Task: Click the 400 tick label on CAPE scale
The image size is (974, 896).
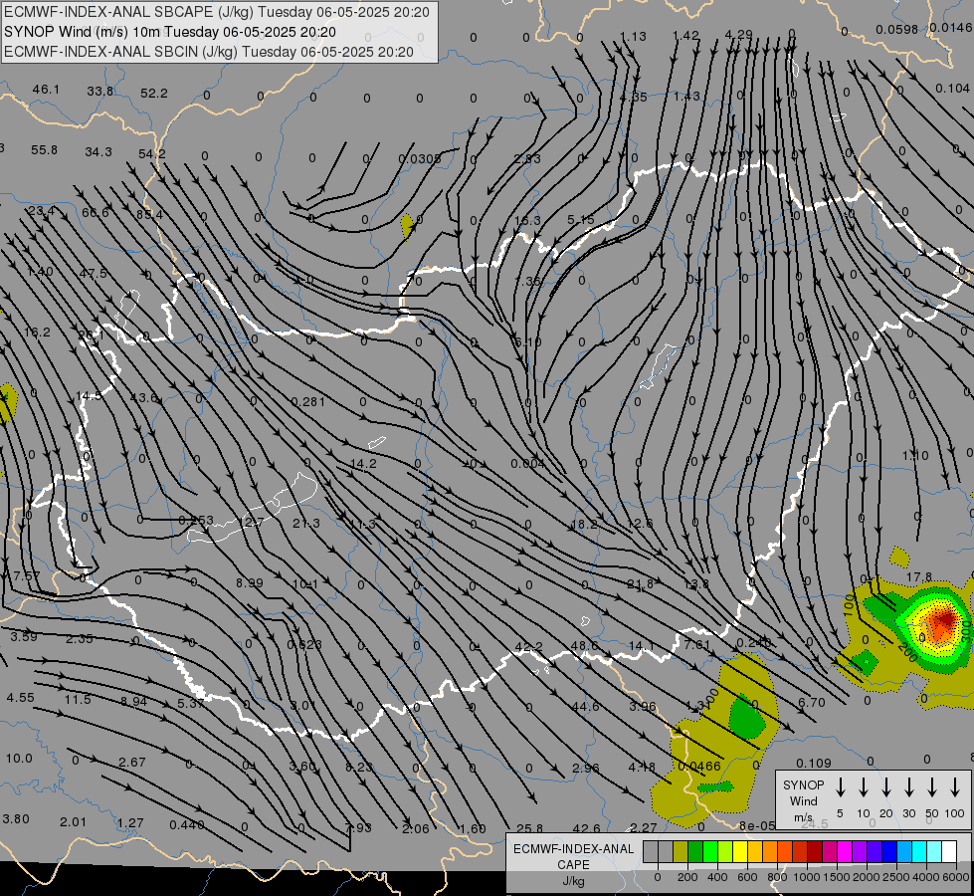Action: [x=717, y=877]
